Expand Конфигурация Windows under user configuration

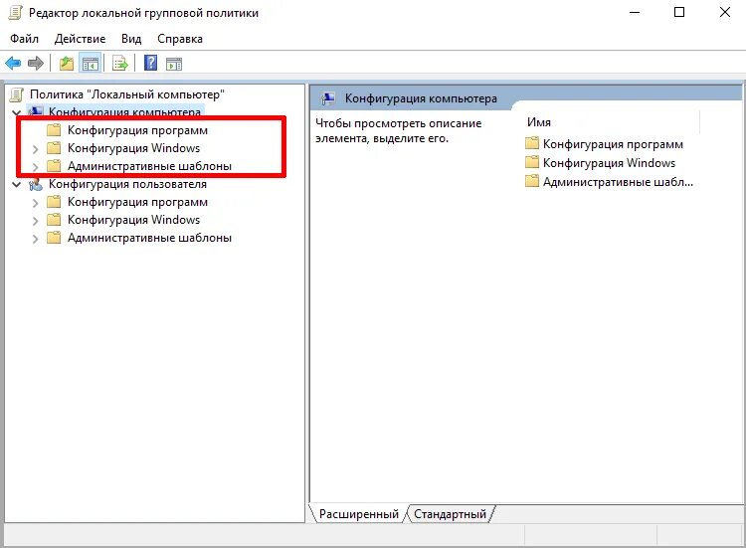pyautogui.click(x=35, y=221)
